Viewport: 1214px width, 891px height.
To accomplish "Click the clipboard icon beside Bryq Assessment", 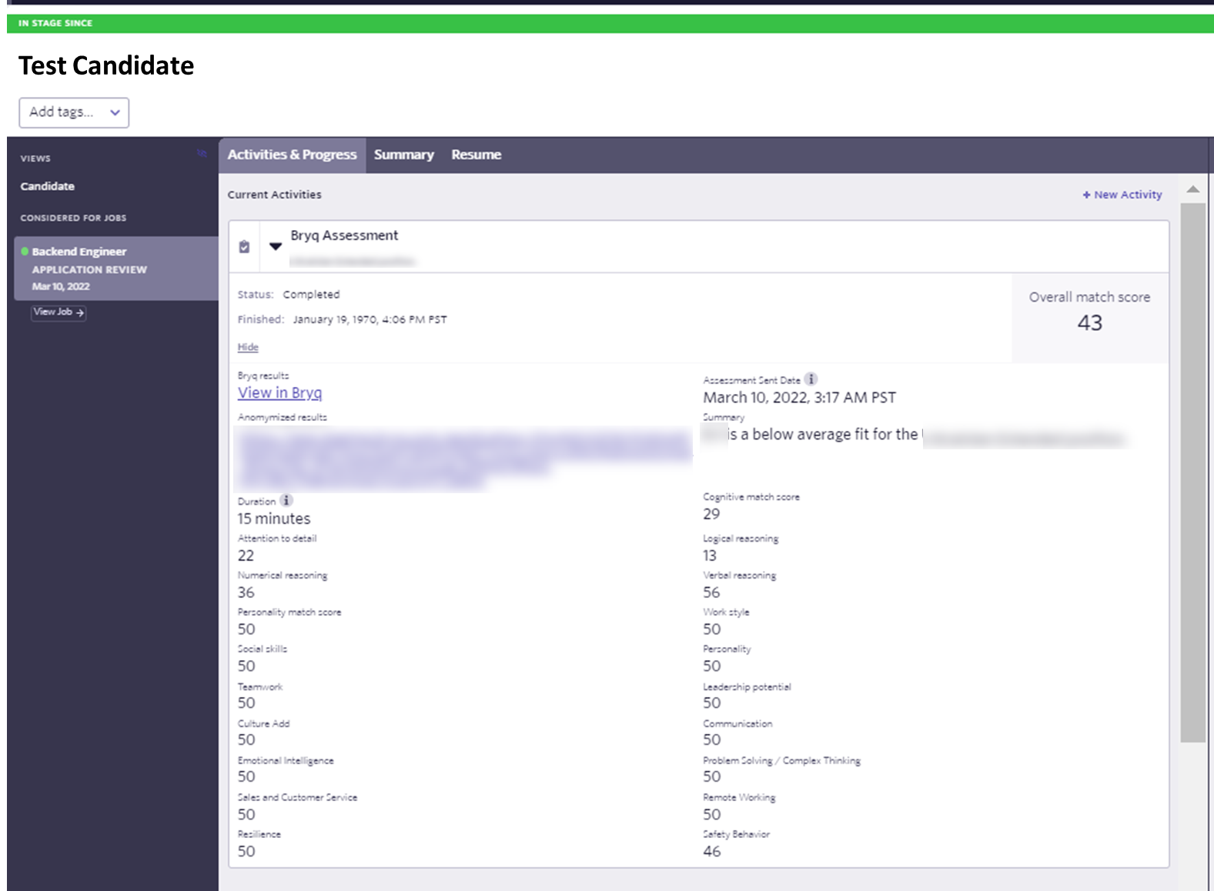I will point(244,247).
